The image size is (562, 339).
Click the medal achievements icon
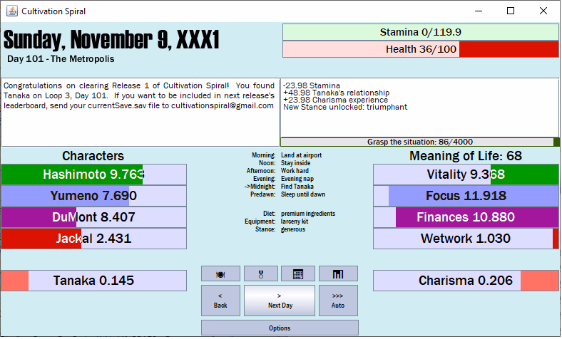(x=260, y=273)
